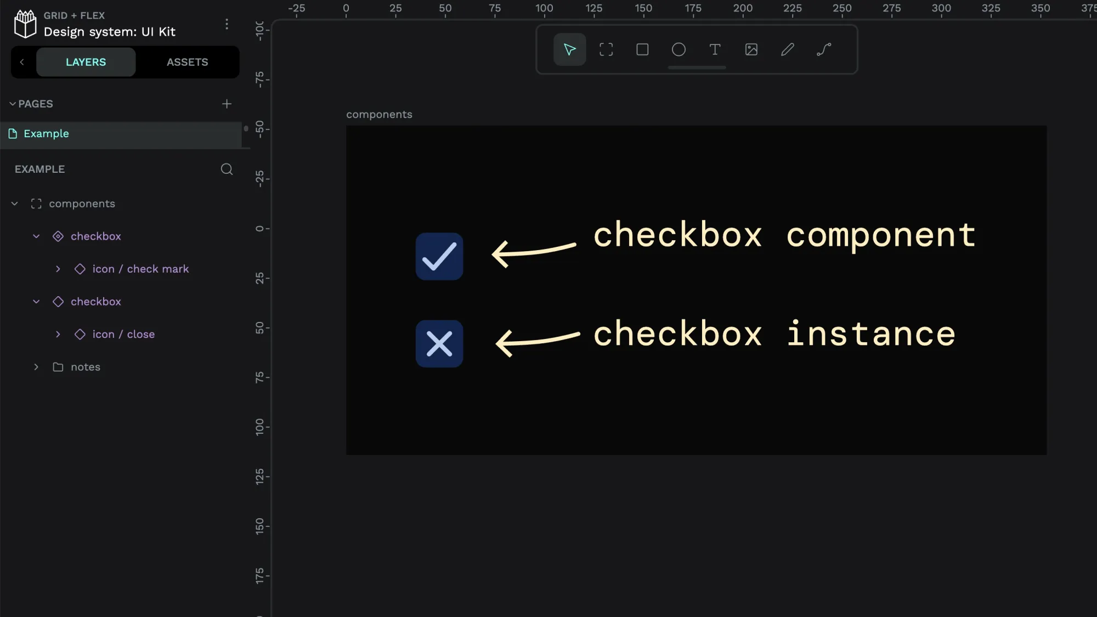Select the Example page
1097x617 pixels.
(x=121, y=134)
